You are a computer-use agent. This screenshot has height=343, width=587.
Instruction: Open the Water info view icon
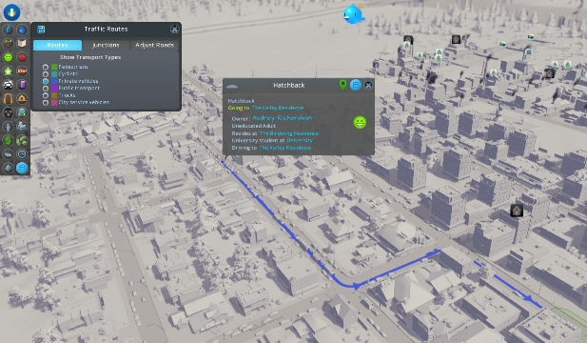pyautogui.click(x=22, y=30)
